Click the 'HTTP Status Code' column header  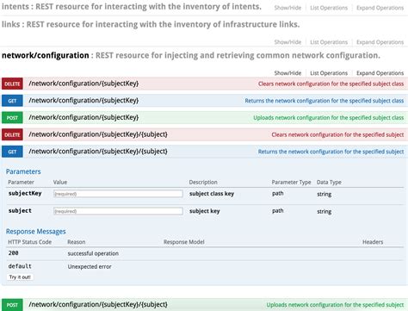pyautogui.click(x=29, y=242)
